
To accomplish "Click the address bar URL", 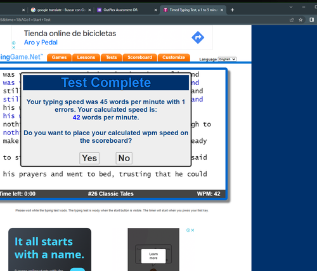I will 25,20.
